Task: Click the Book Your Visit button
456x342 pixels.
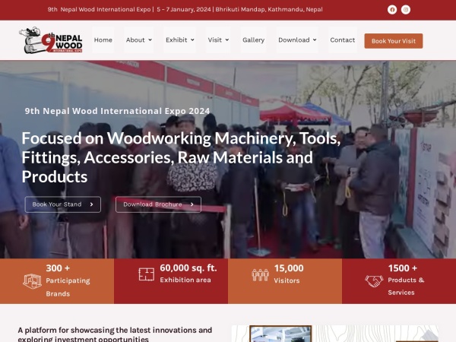Action: (394, 41)
